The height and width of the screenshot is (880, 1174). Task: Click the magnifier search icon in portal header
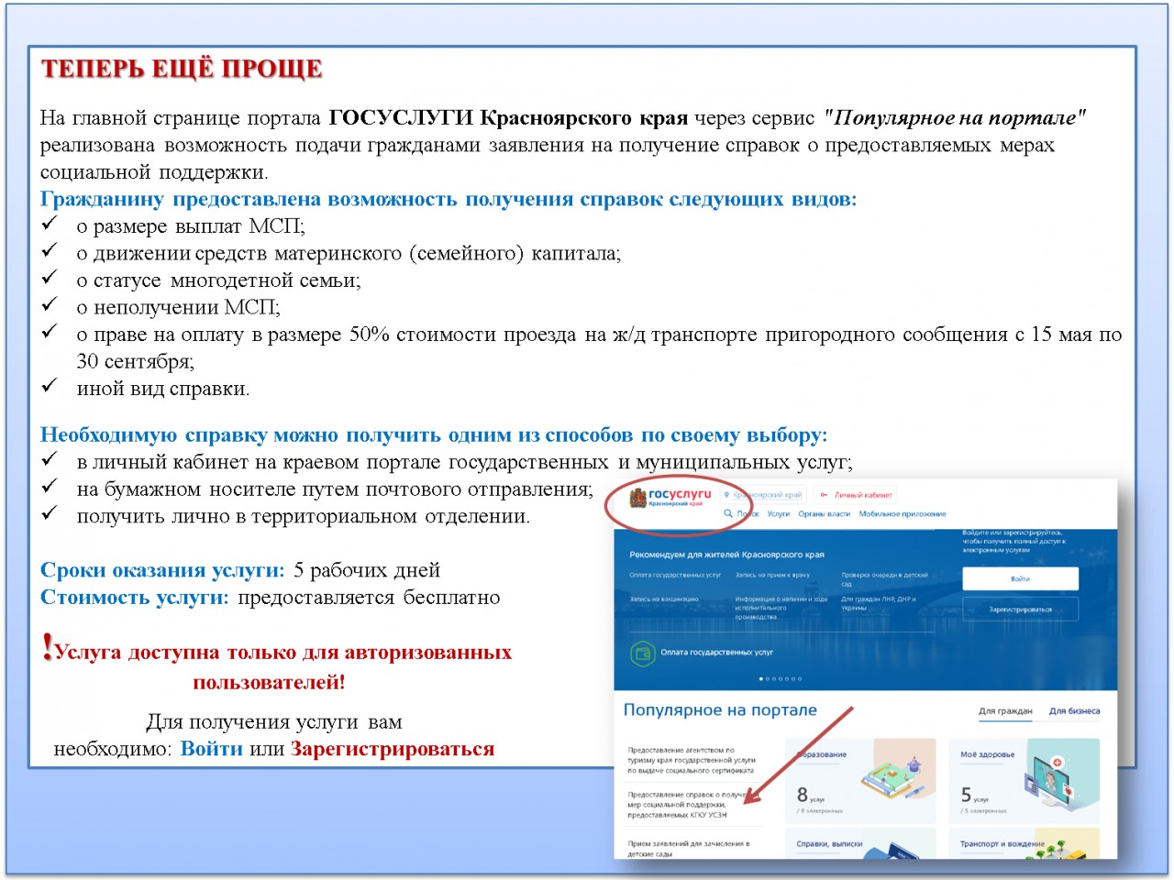728,513
